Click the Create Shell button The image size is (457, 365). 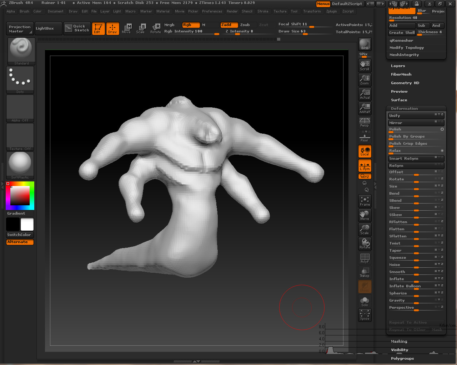pyautogui.click(x=402, y=32)
